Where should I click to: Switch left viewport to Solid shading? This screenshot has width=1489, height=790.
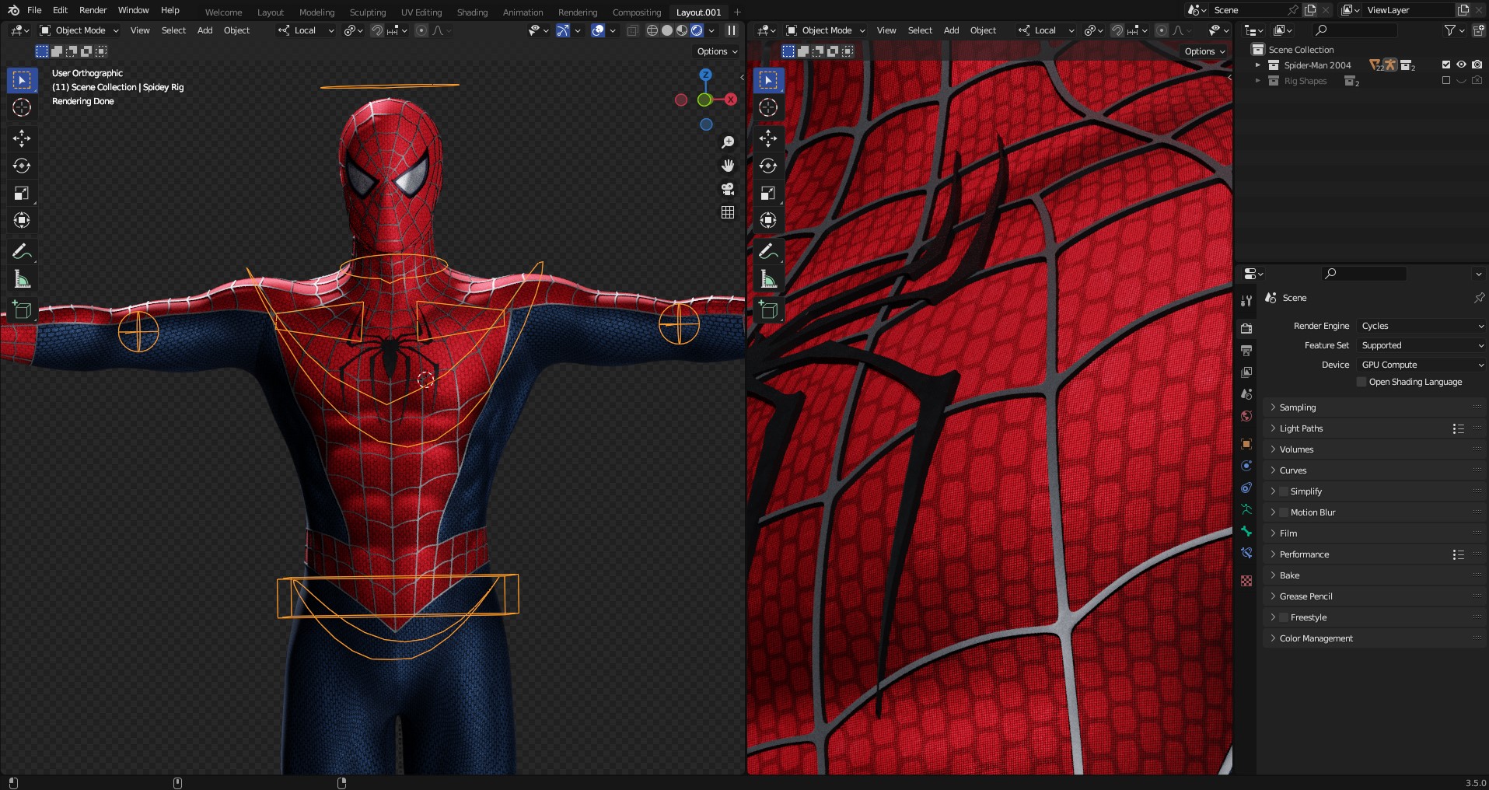[667, 30]
